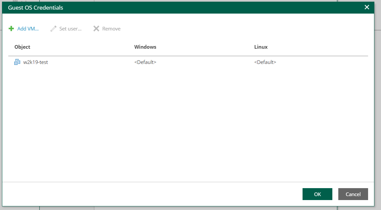Click the green plus Add VM icon
The image size is (381, 210).
click(11, 28)
